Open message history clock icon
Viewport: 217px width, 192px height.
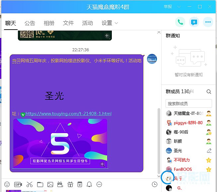click(155, 184)
